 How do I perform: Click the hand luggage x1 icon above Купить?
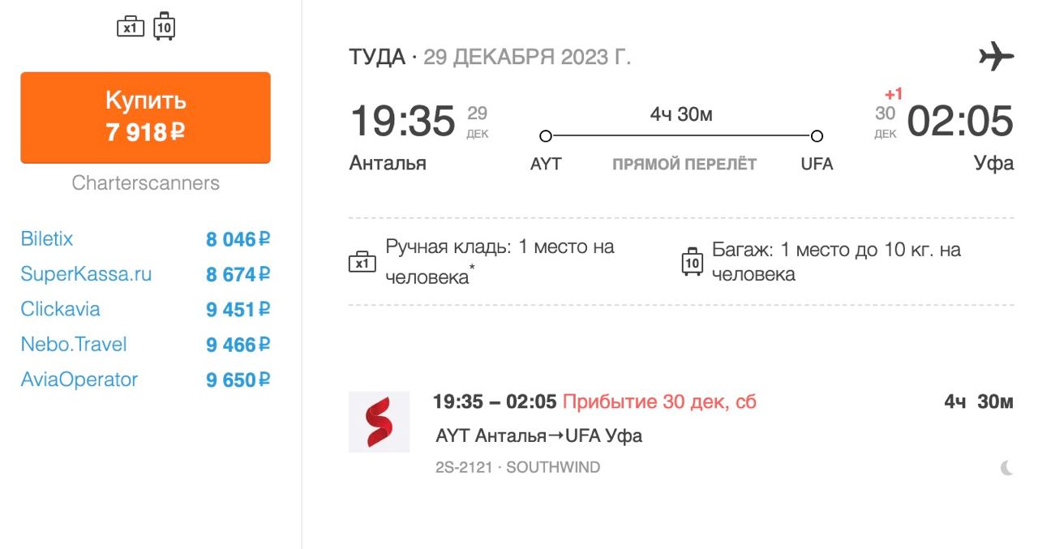point(131,27)
